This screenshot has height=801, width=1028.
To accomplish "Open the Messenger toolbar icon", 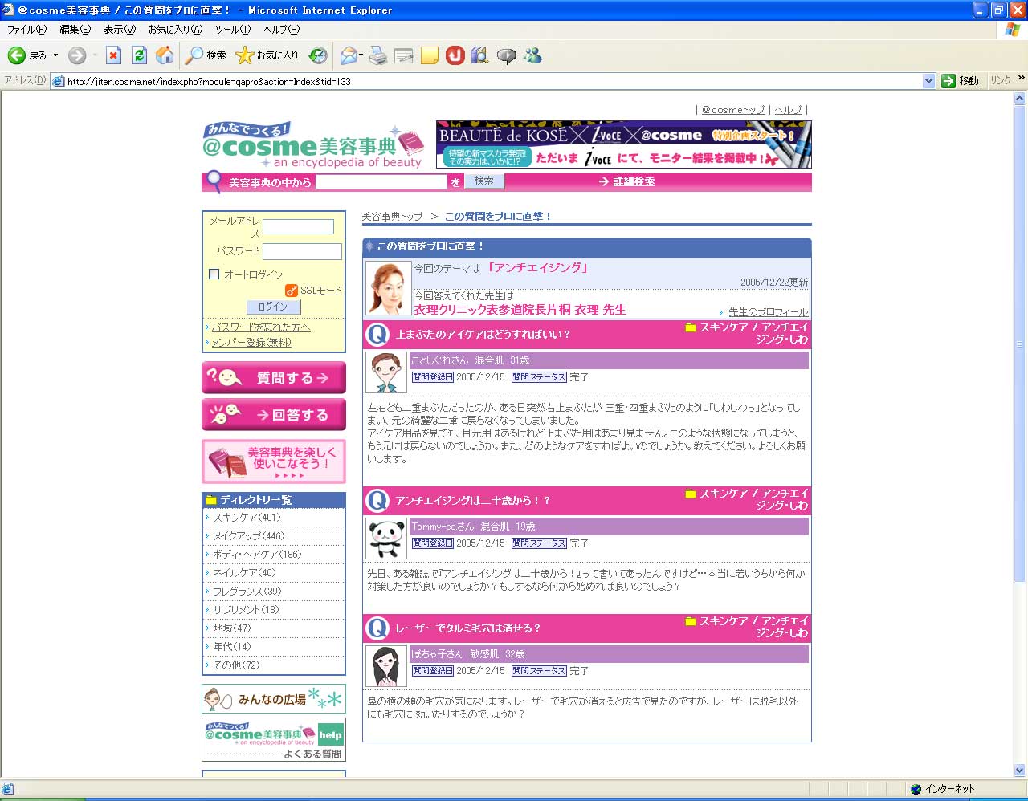I will [532, 55].
